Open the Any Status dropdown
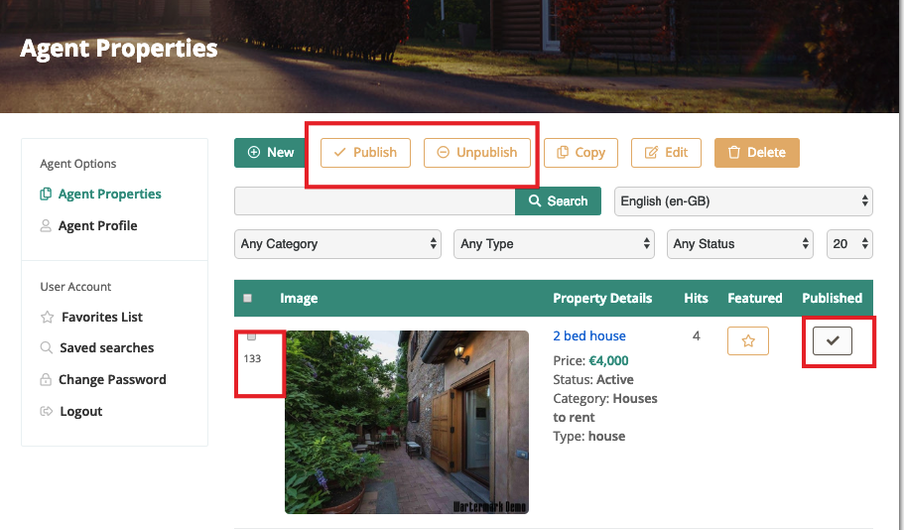The image size is (904, 530). 741,243
